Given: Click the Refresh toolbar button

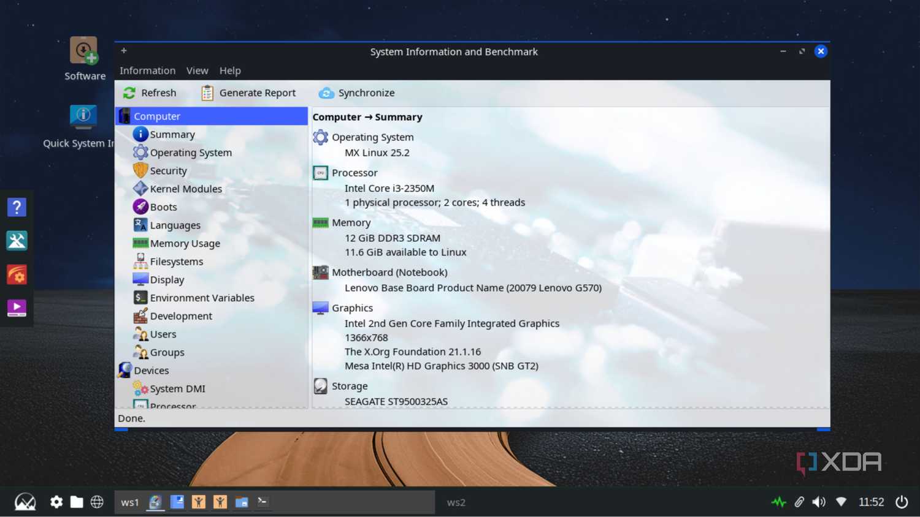Looking at the screenshot, I should click(150, 92).
